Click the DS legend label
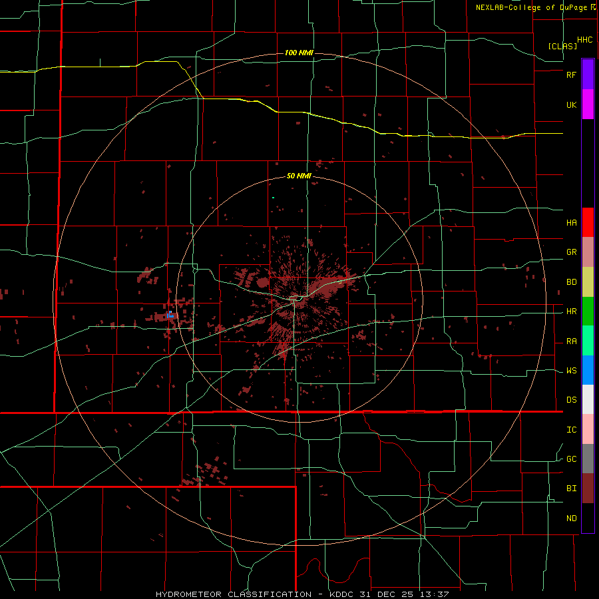 571,399
